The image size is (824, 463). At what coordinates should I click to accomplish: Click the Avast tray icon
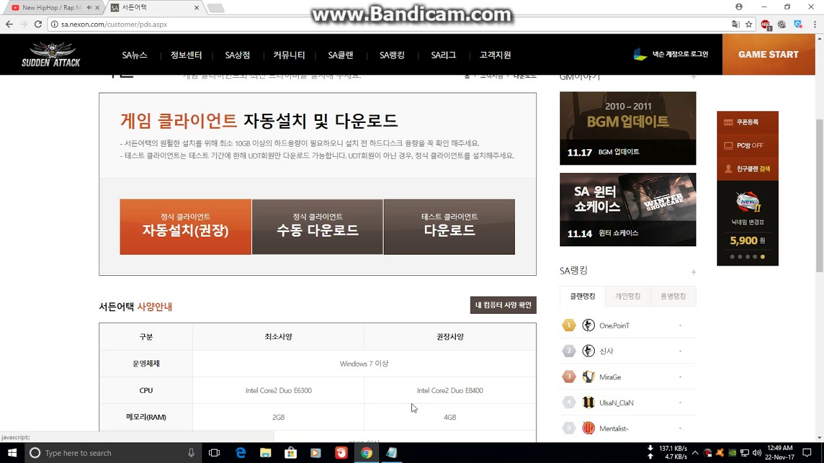coord(720,453)
